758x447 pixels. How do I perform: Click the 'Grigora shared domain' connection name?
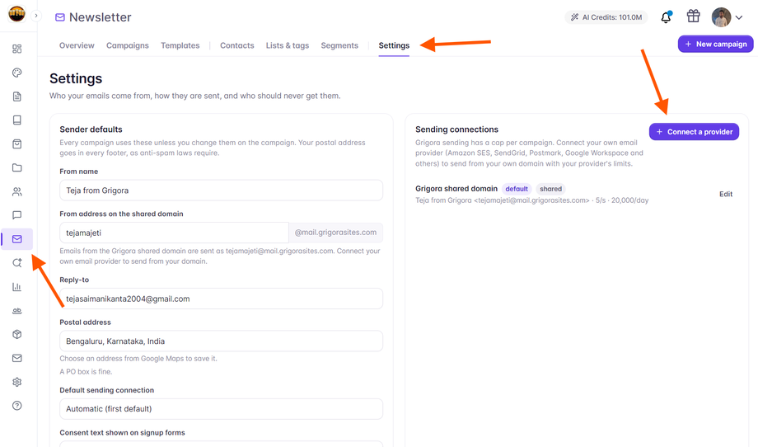pyautogui.click(x=456, y=189)
